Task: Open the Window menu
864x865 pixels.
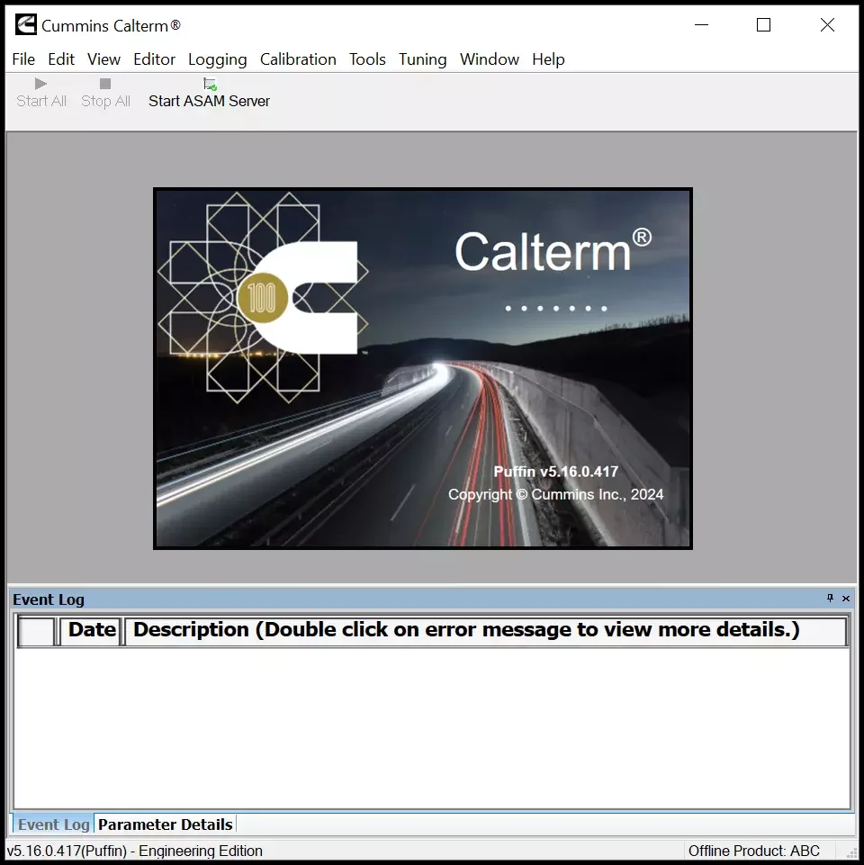Action: (489, 59)
